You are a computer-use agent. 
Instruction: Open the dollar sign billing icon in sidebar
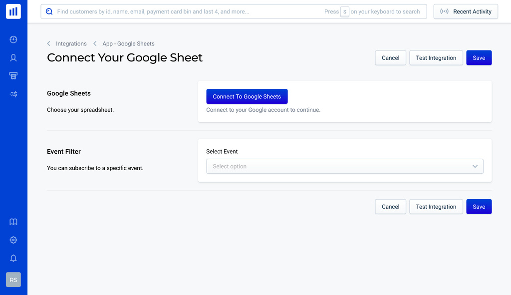tap(13, 94)
